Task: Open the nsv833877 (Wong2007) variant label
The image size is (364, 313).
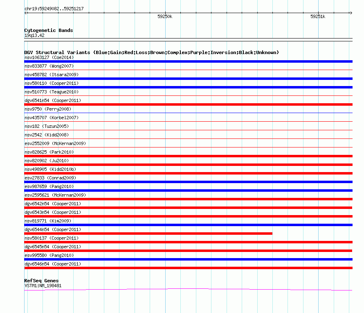Action: pyautogui.click(x=49, y=66)
